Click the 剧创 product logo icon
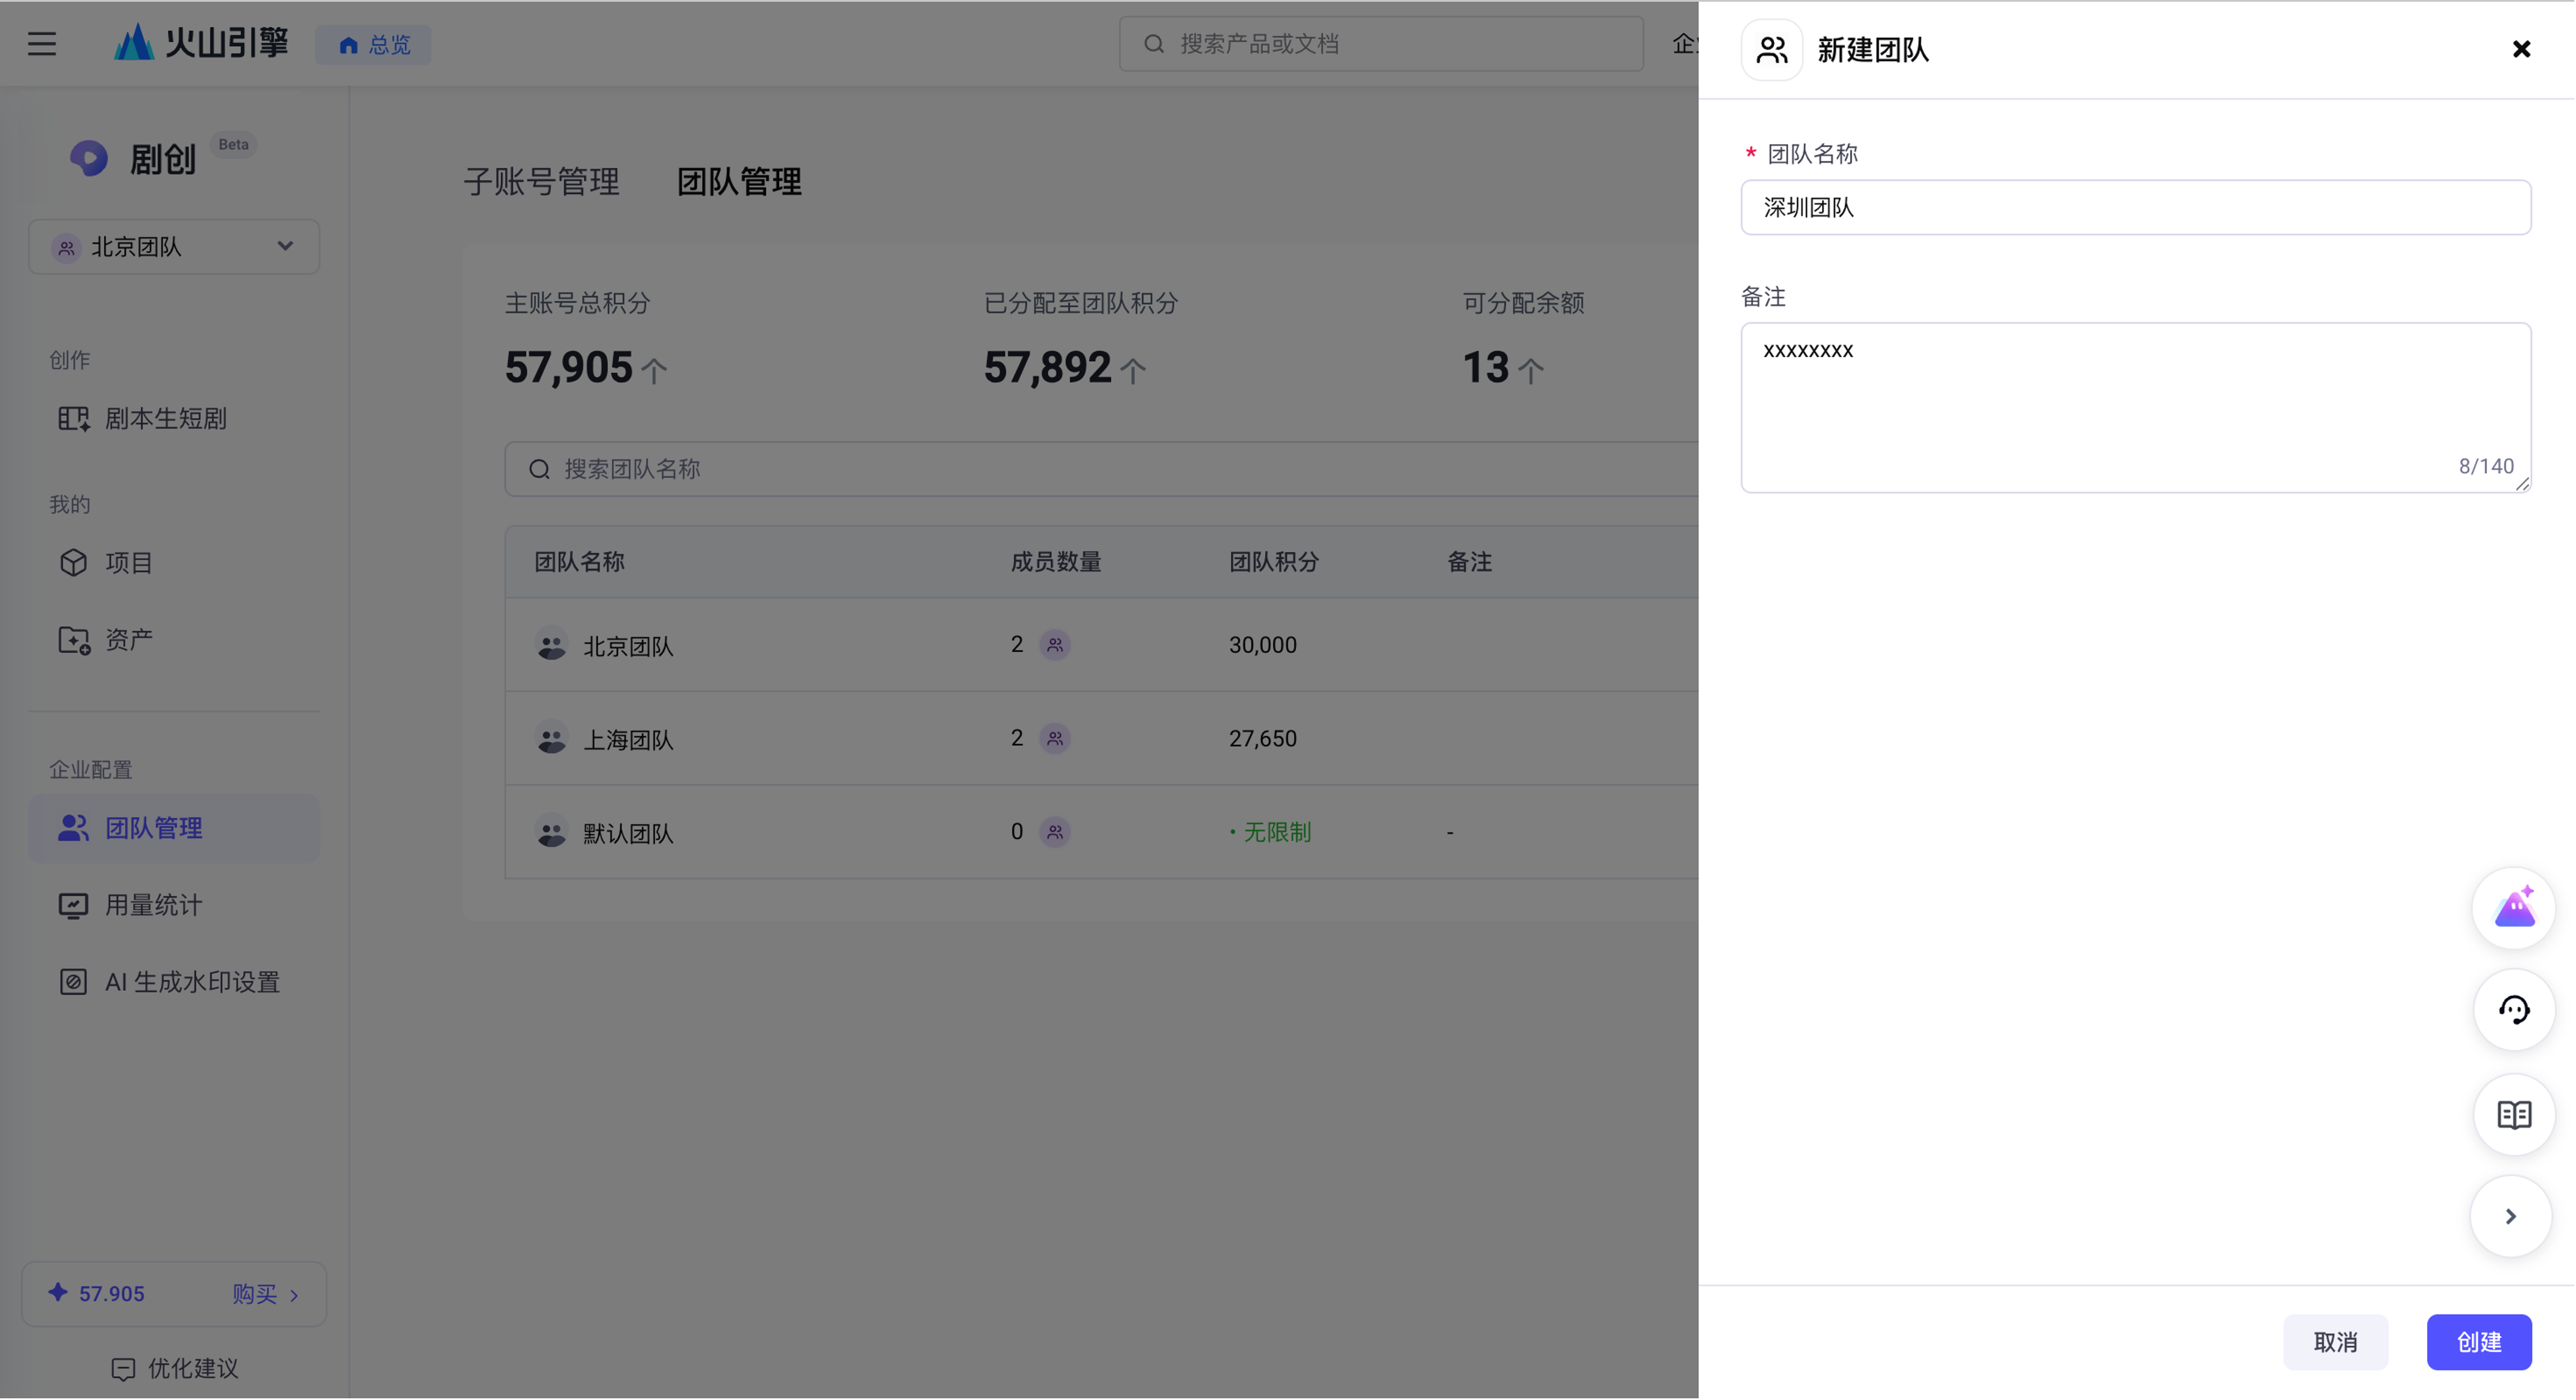The image size is (2576, 1400). tap(89, 158)
